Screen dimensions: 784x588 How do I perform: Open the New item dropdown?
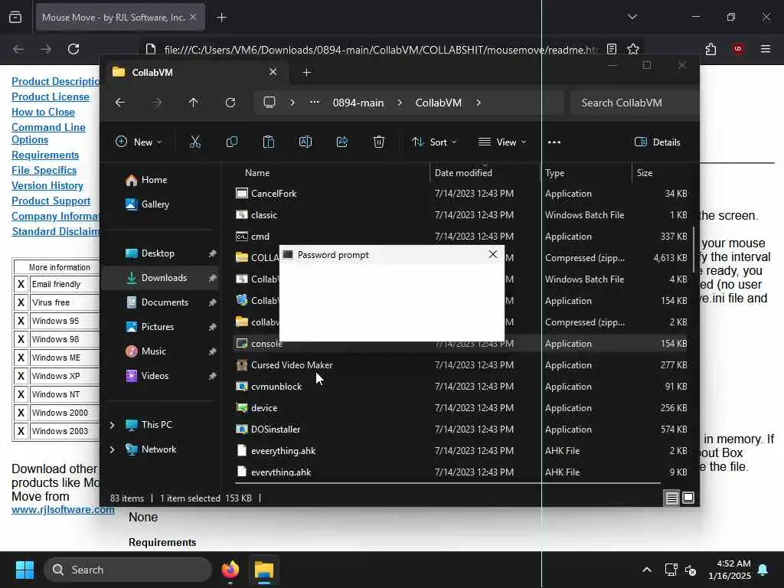[x=139, y=142]
